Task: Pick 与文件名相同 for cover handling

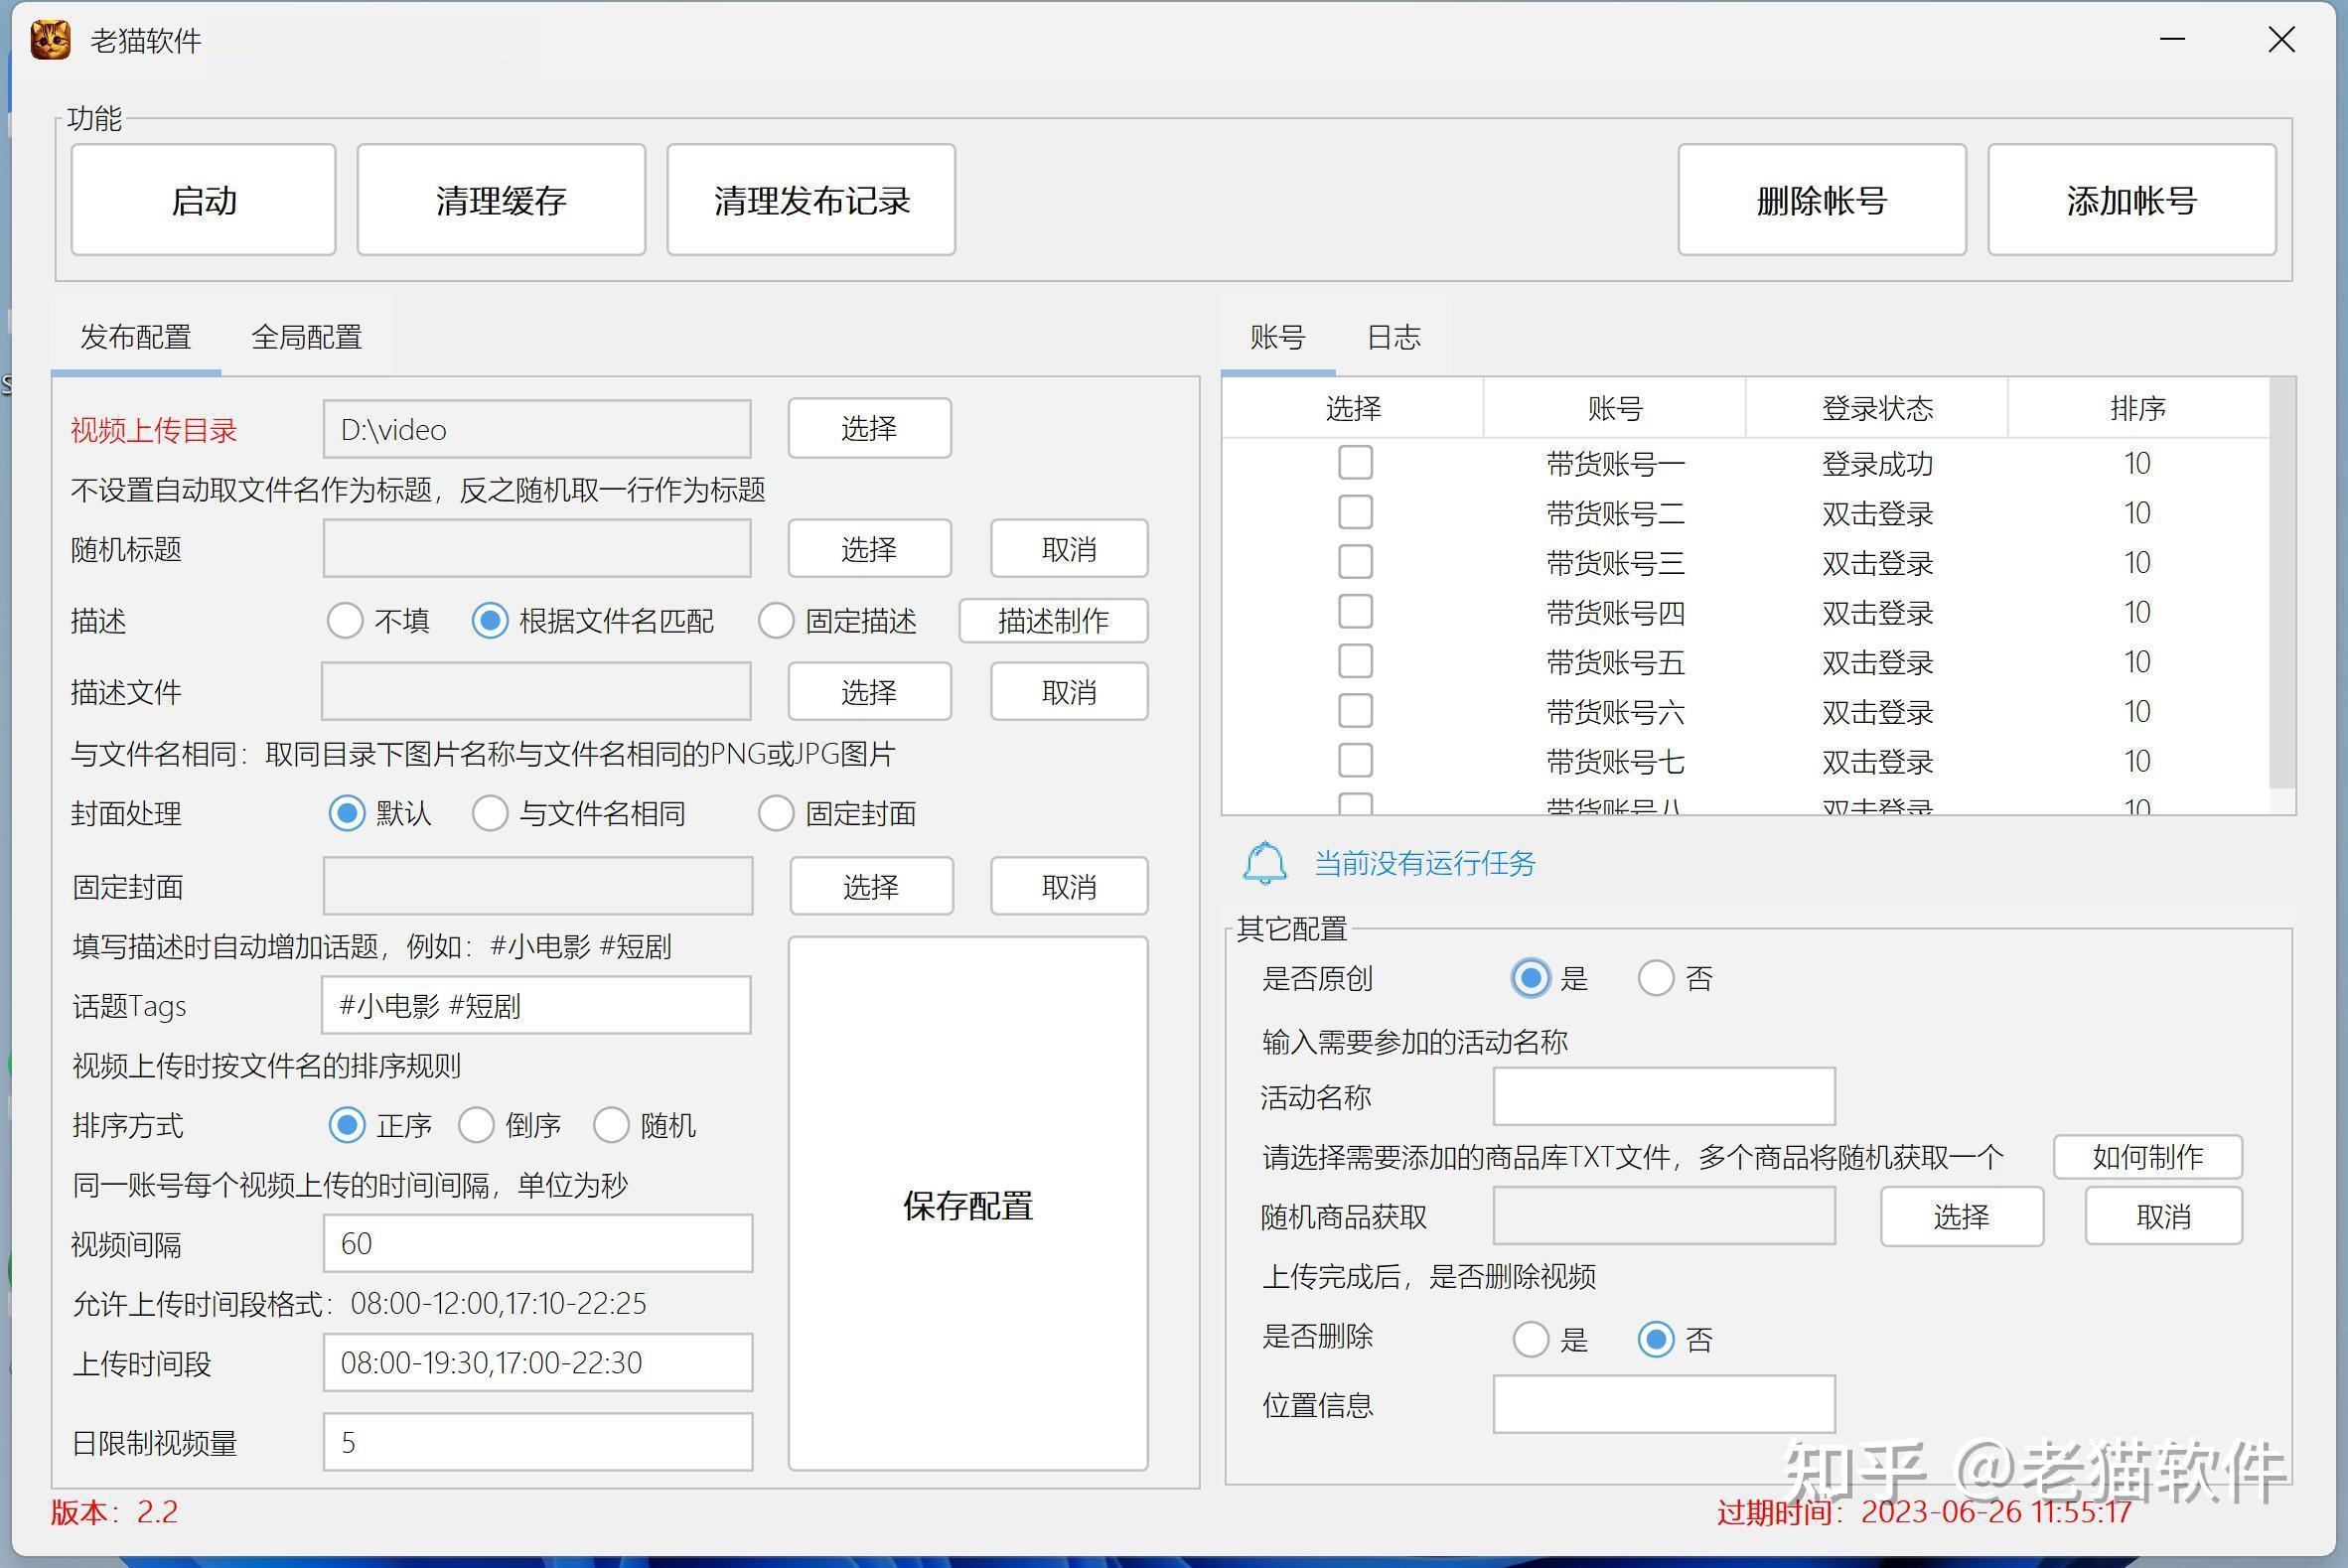Action: pyautogui.click(x=490, y=813)
